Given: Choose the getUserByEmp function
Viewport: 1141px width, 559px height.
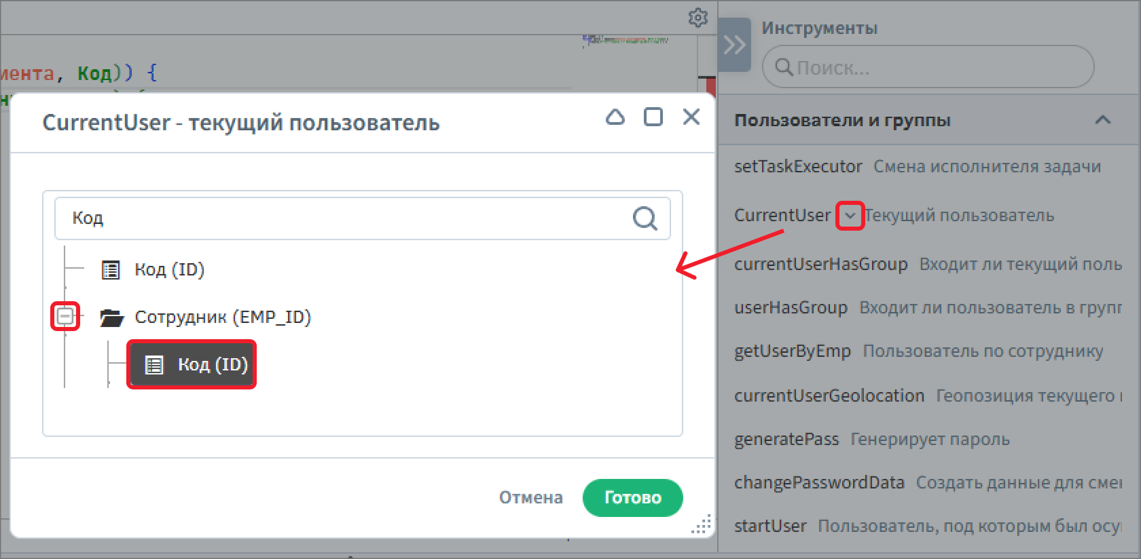Looking at the screenshot, I should (792, 351).
